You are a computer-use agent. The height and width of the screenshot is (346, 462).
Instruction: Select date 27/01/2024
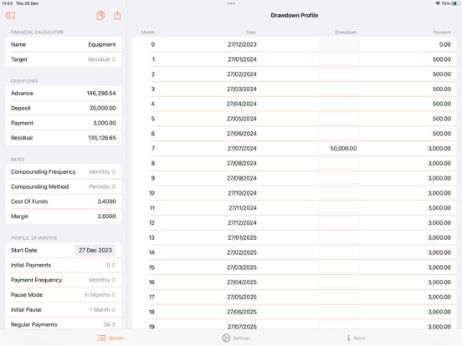(x=242, y=59)
